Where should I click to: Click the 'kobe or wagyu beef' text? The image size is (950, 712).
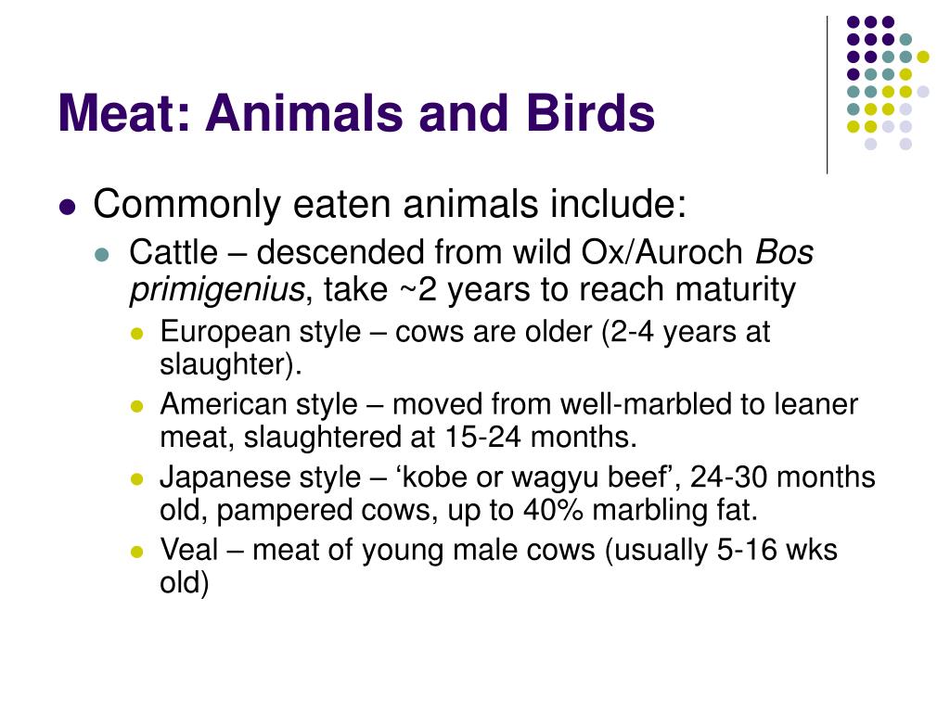[539, 477]
